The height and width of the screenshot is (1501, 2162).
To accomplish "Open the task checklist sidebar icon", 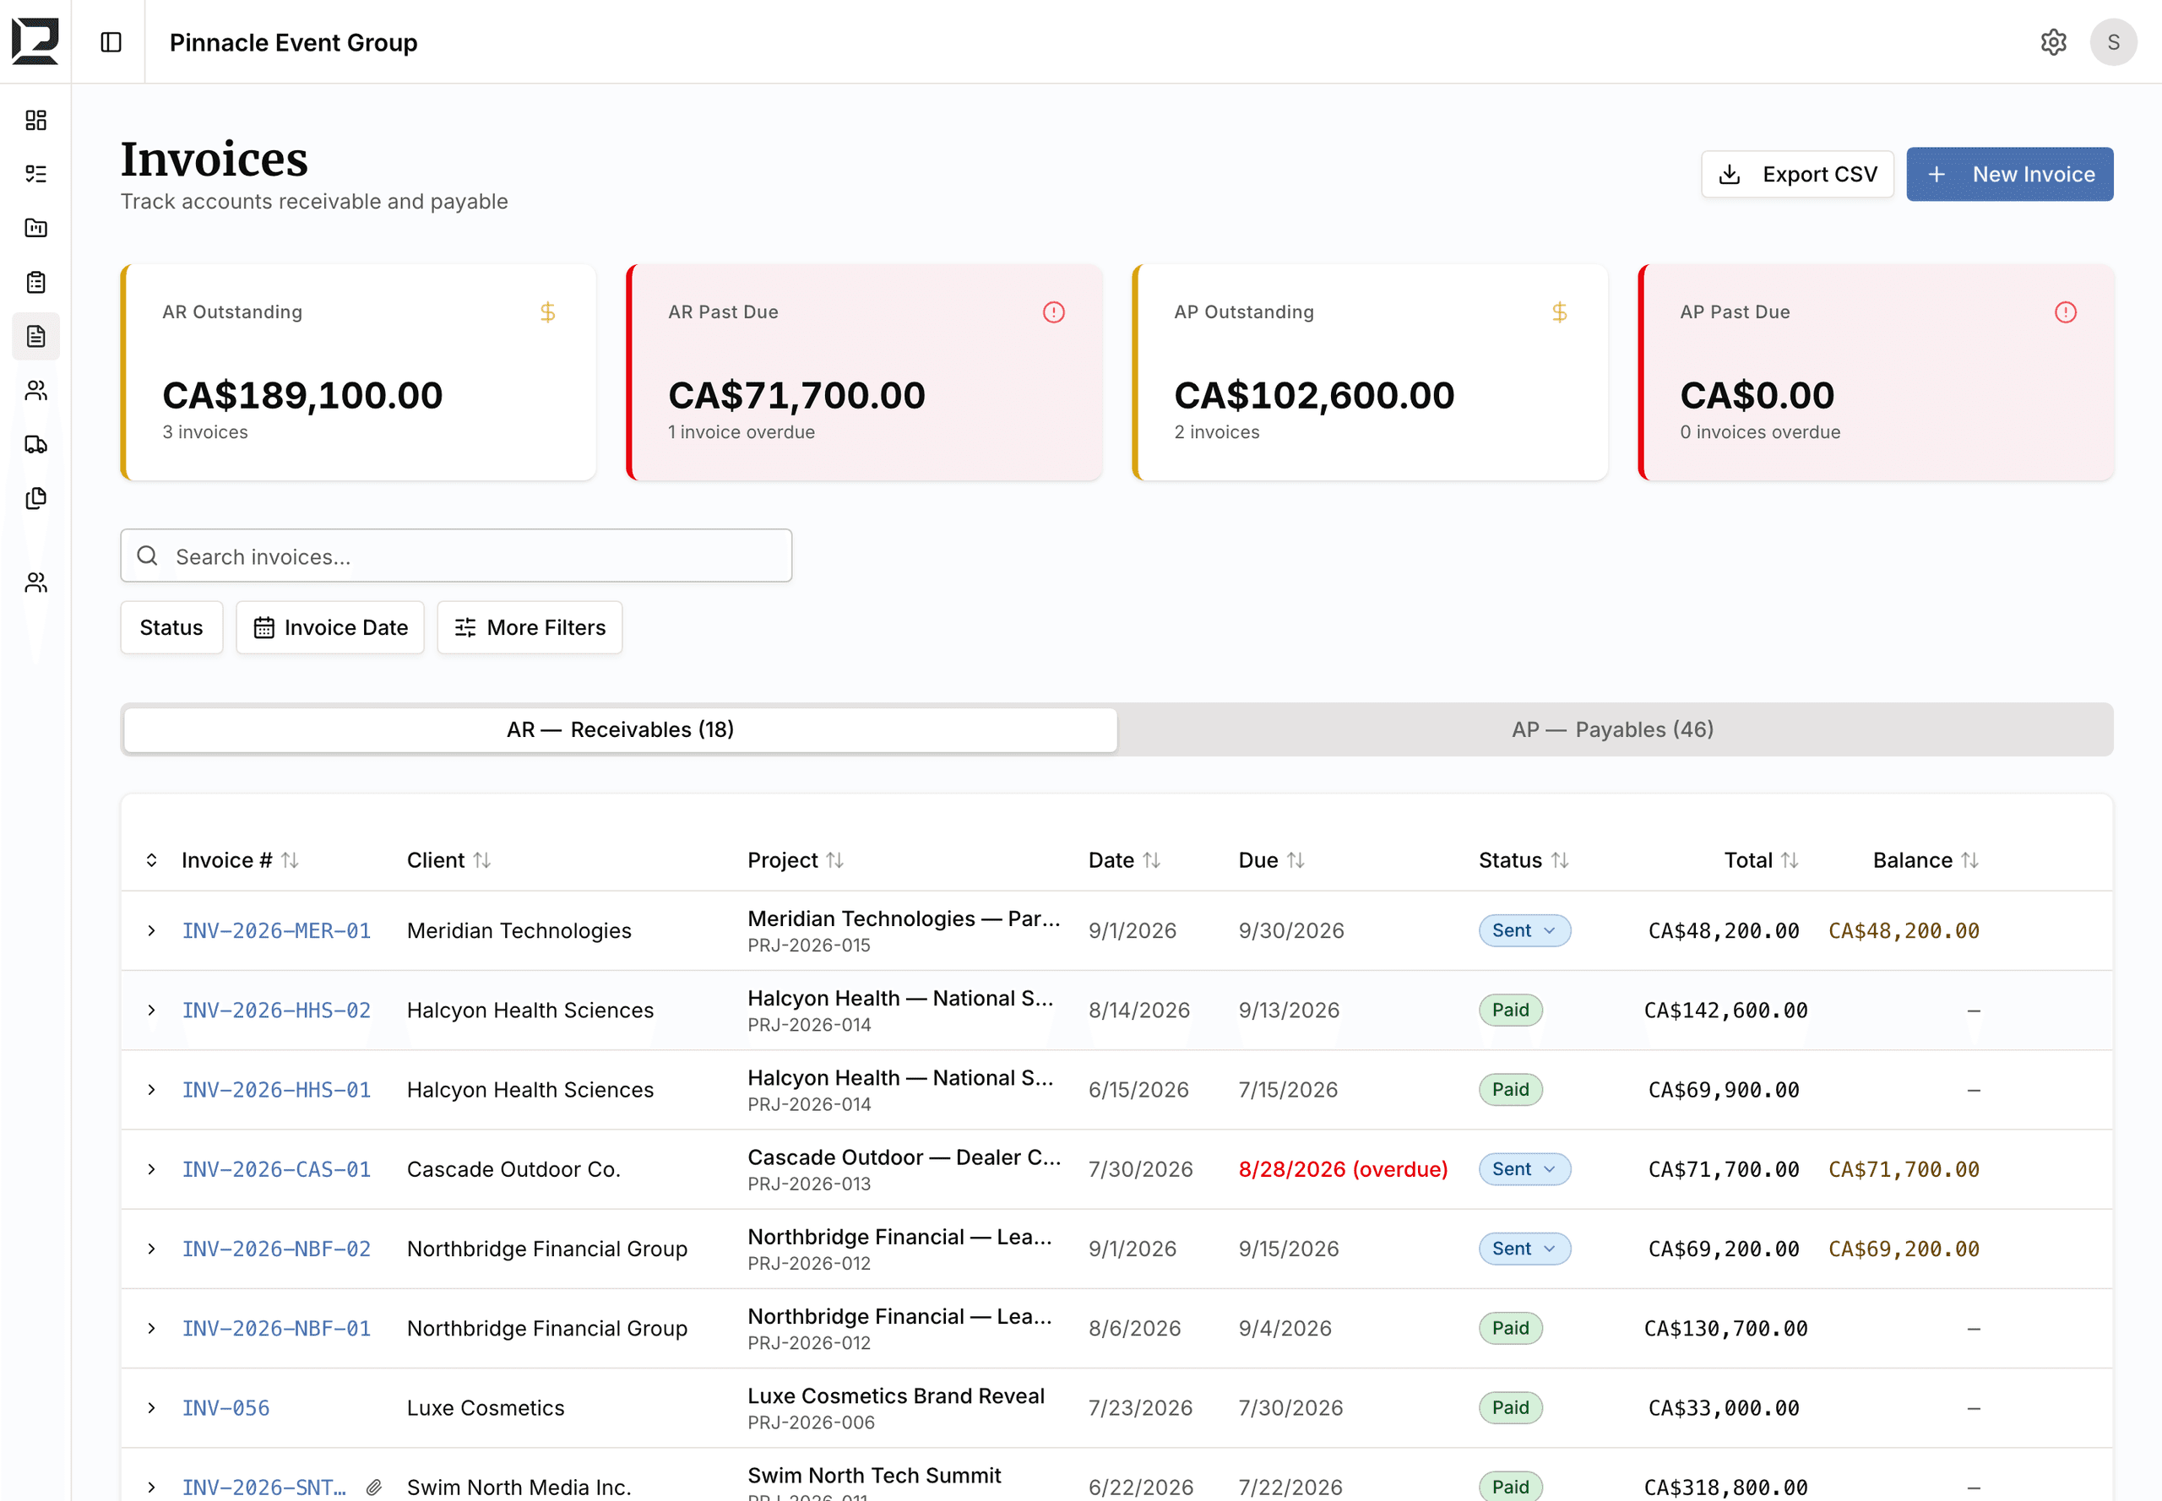I will tap(35, 174).
